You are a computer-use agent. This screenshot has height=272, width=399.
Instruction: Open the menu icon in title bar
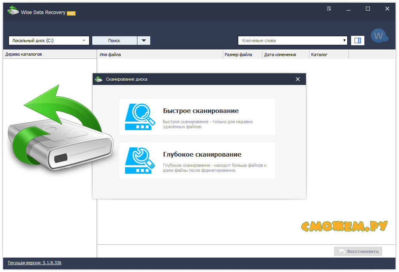point(329,9)
